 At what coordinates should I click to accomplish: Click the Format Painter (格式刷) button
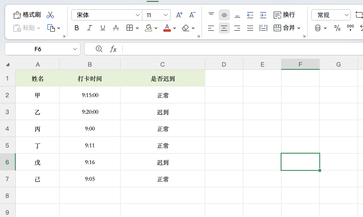pyautogui.click(x=27, y=15)
